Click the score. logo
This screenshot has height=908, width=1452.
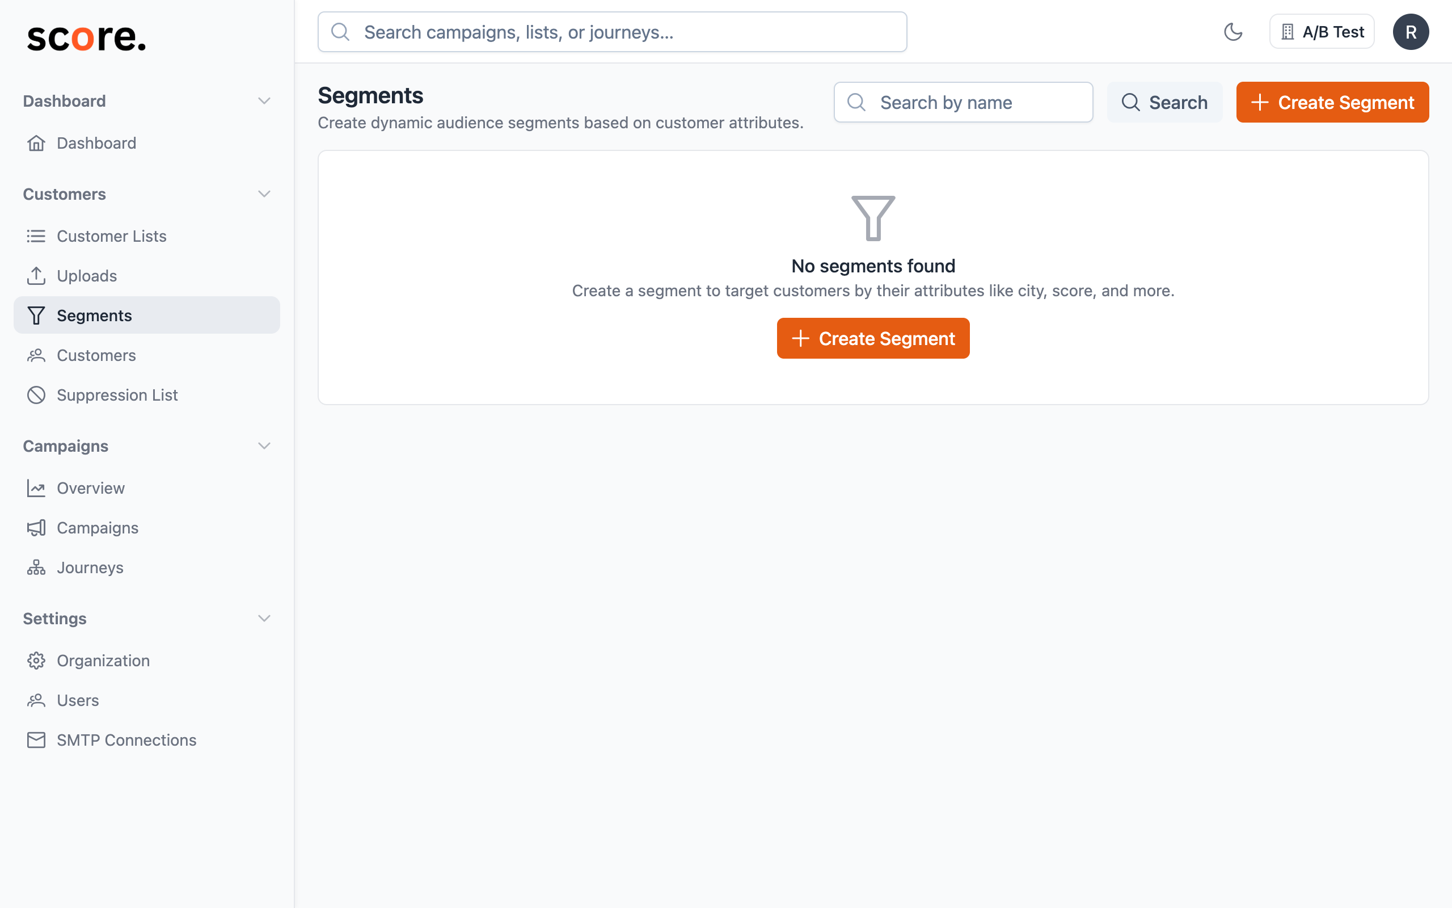point(86,37)
